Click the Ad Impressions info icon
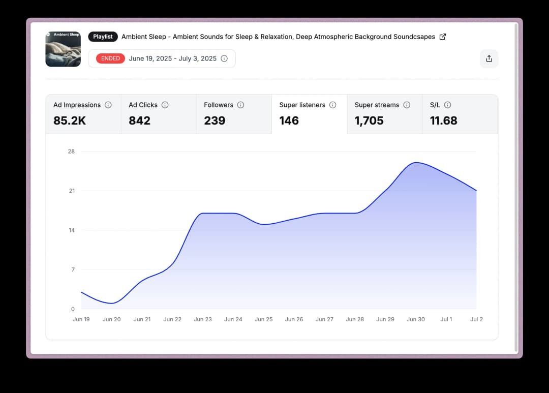549x393 pixels. click(x=108, y=105)
